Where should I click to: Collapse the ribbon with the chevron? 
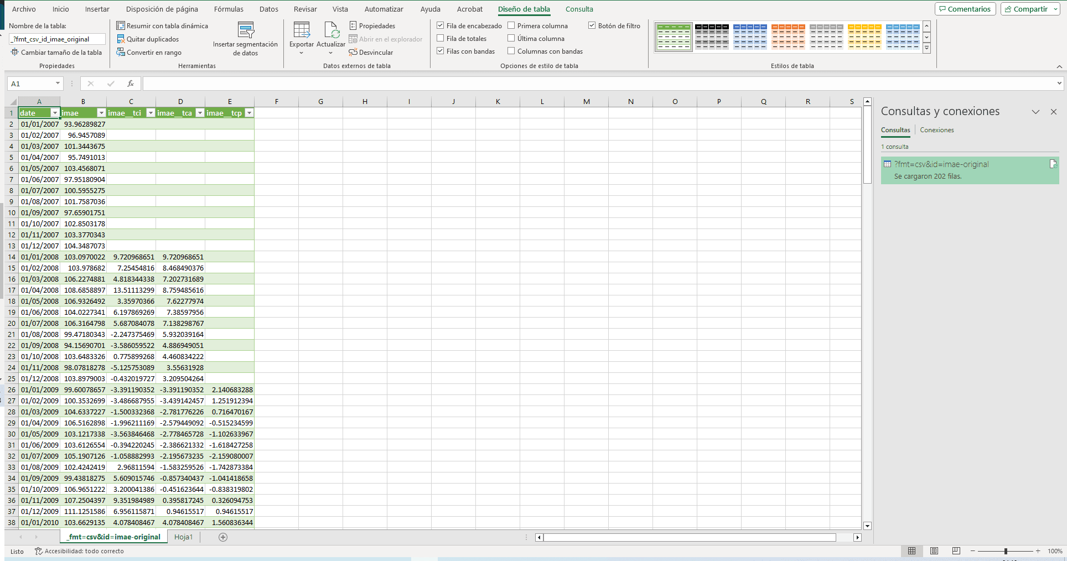coord(1059,66)
